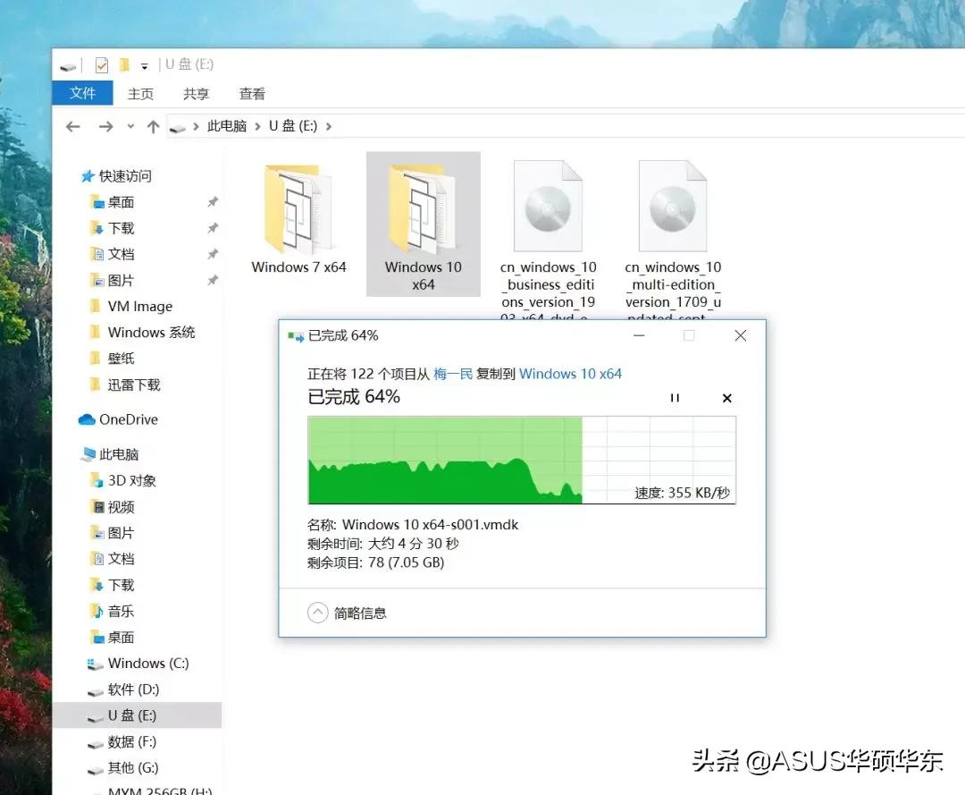Open the quick access toolbar customize dropdown
This screenshot has height=795, width=965.
[145, 66]
